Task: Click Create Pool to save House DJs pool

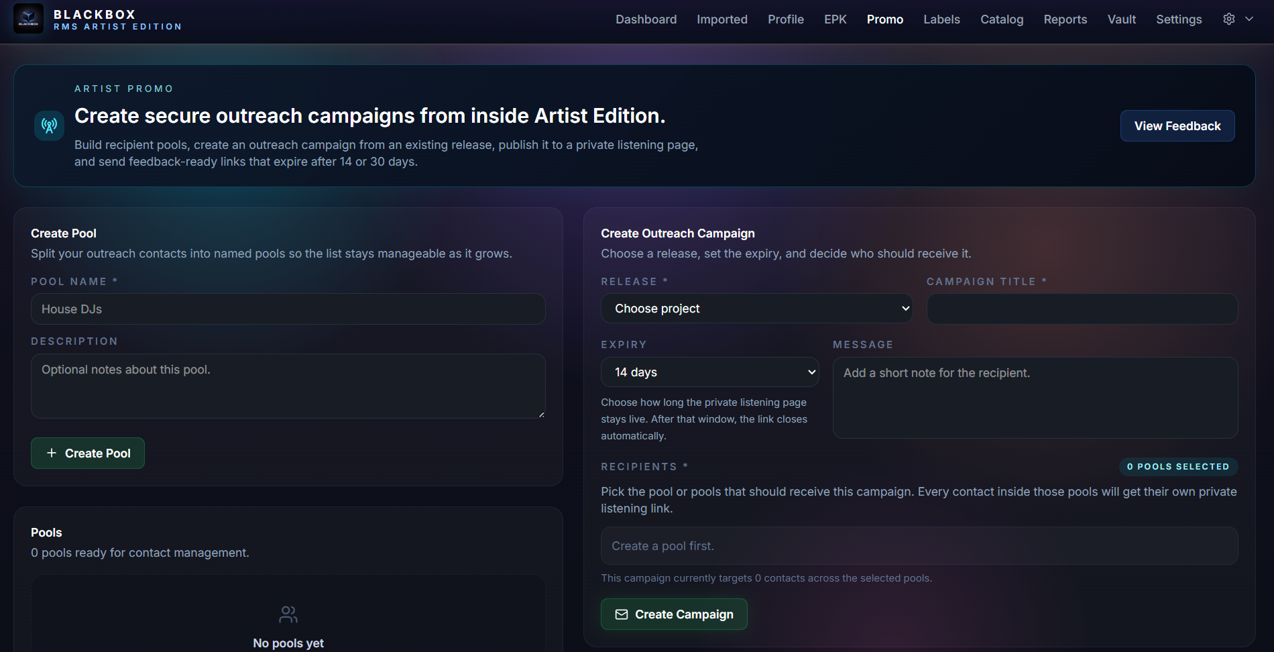Action: [x=87, y=453]
